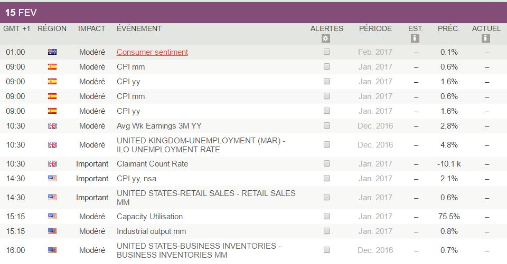507x264 pixels.
Task: Click the US flag beside Industrial output mm
Action: tap(52, 231)
